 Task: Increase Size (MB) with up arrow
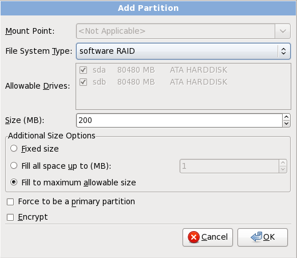[x=286, y=117]
